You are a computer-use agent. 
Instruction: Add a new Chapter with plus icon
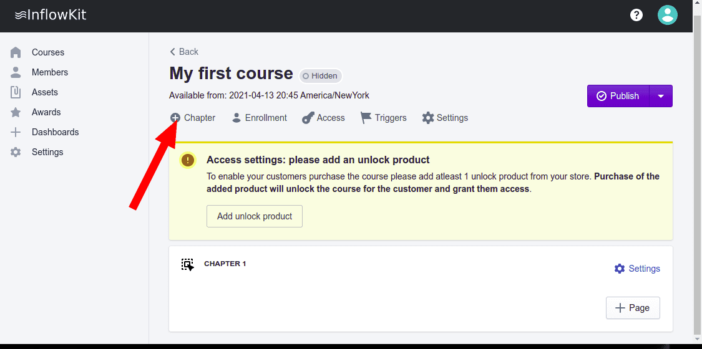[175, 118]
